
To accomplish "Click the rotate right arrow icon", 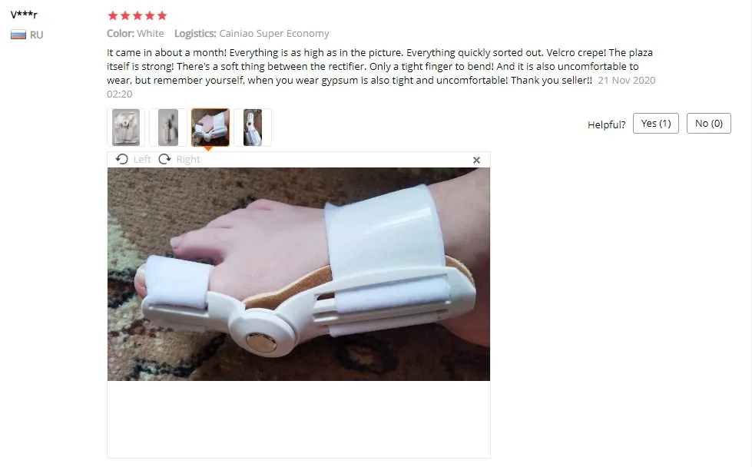I will [x=164, y=159].
